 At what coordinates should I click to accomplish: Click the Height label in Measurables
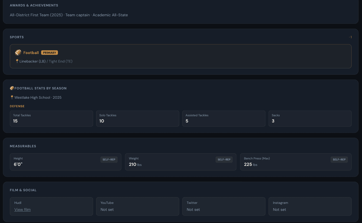pyautogui.click(x=18, y=158)
